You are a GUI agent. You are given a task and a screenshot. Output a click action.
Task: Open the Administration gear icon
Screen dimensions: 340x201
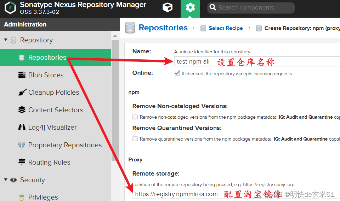pyautogui.click(x=190, y=8)
